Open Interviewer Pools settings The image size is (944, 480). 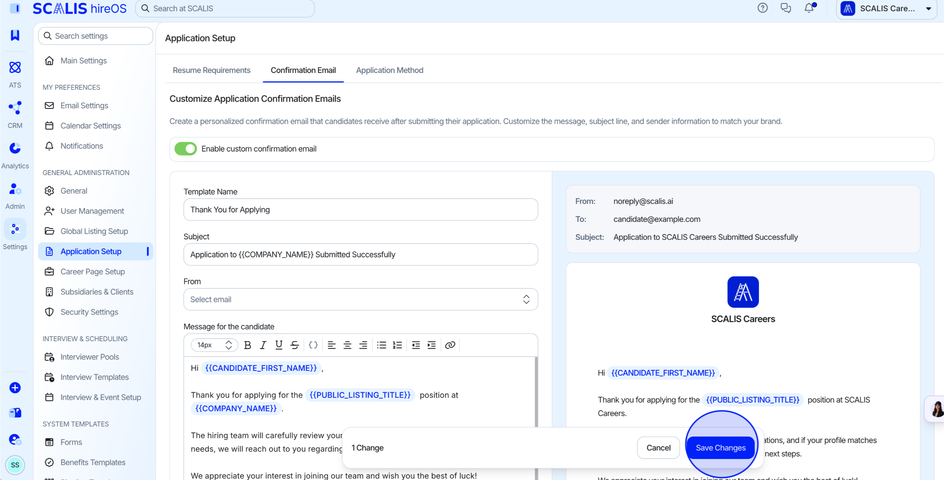pyautogui.click(x=95, y=357)
